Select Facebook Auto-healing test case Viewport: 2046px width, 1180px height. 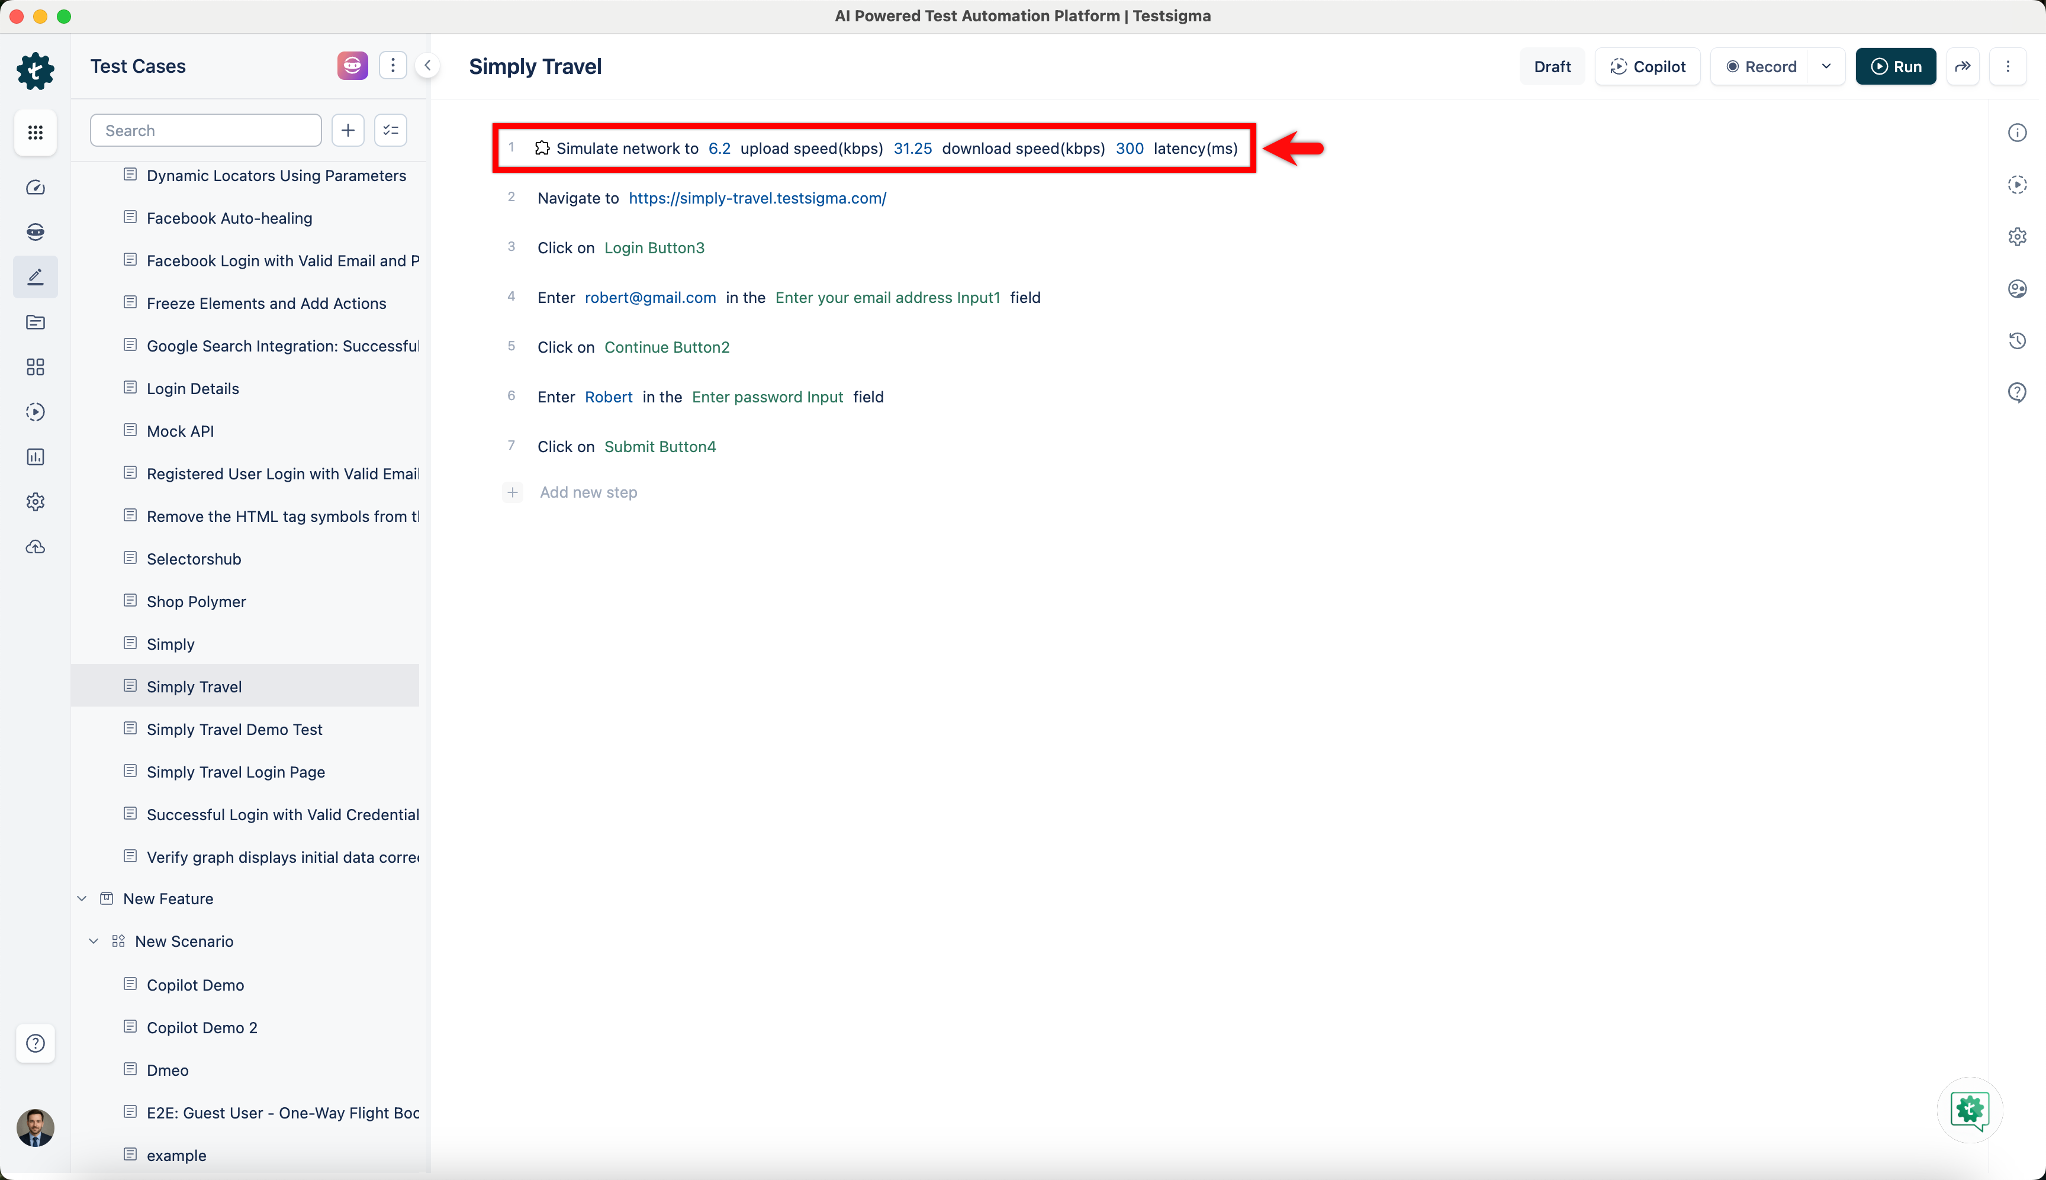pyautogui.click(x=229, y=218)
